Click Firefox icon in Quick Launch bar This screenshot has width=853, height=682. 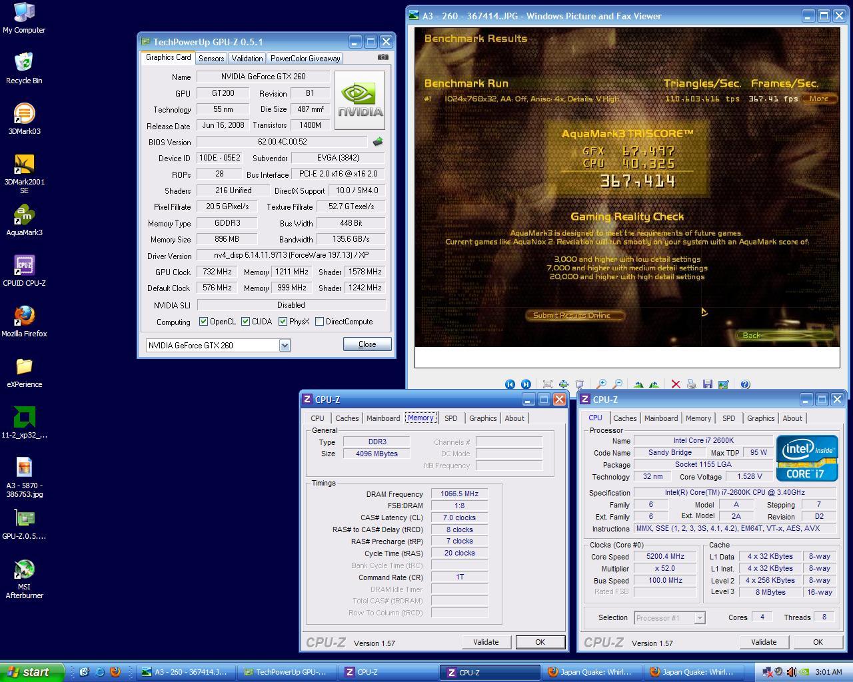point(115,672)
